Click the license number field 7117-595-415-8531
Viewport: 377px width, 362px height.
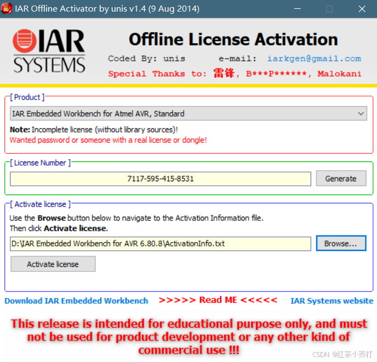point(160,179)
